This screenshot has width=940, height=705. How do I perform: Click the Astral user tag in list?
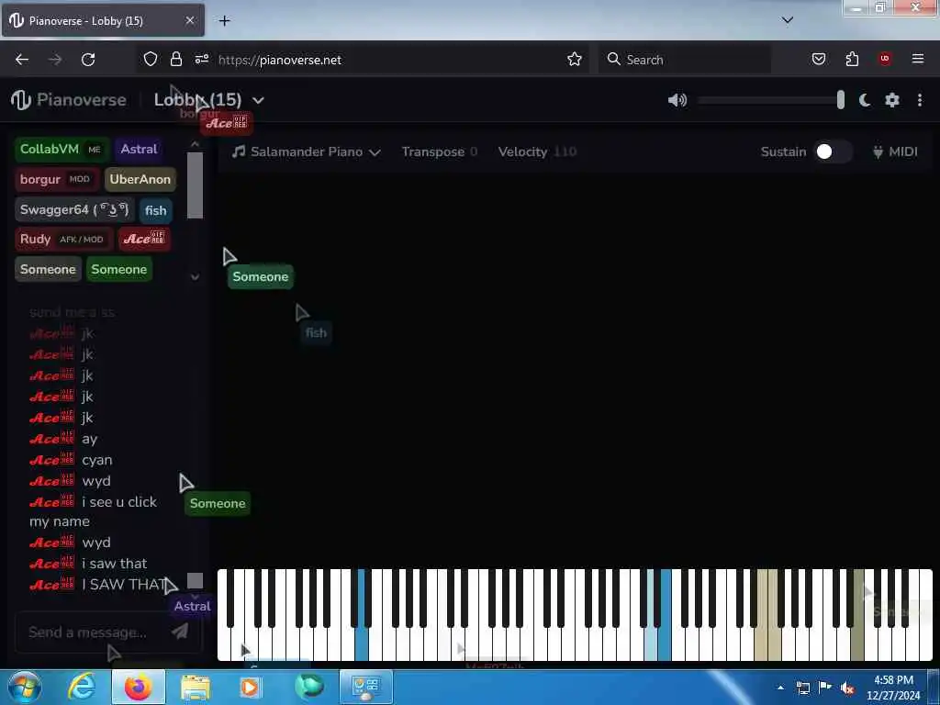pyautogui.click(x=139, y=150)
